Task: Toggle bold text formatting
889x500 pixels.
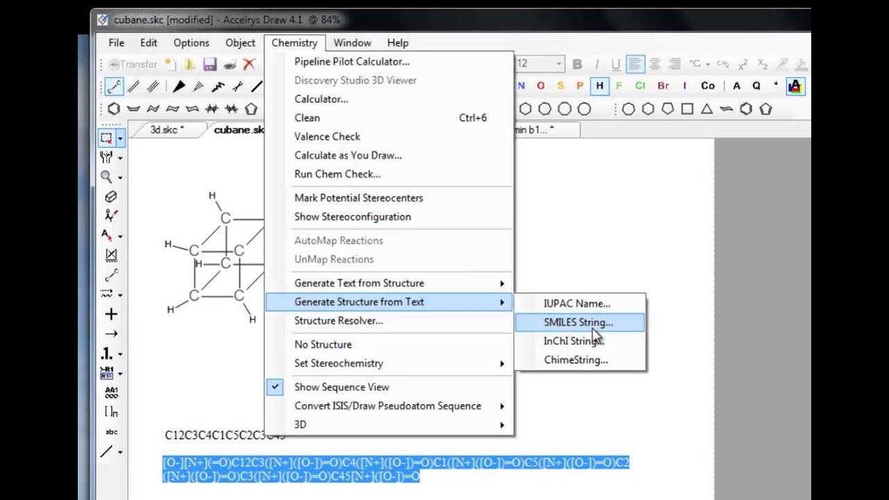Action: coord(576,65)
